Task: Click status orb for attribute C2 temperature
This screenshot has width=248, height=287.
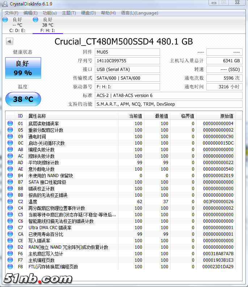Action: click(10, 202)
